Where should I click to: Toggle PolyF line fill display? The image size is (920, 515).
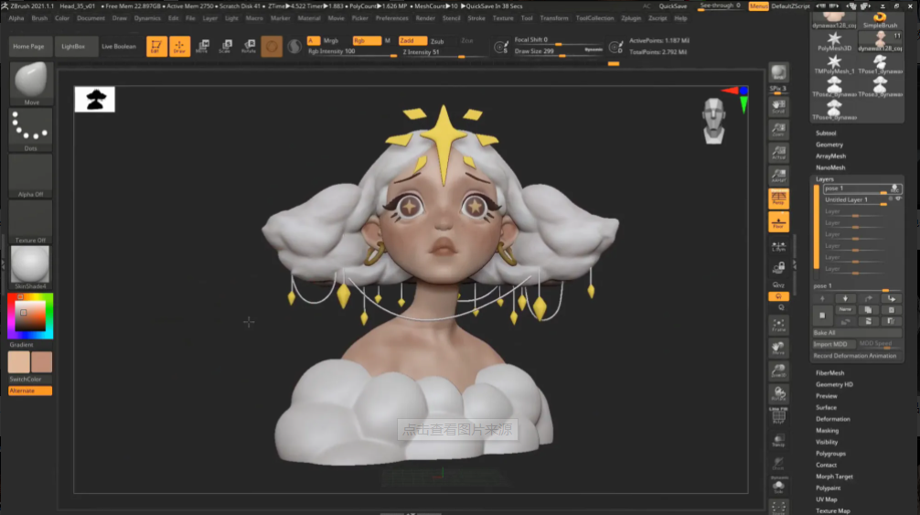point(778,416)
